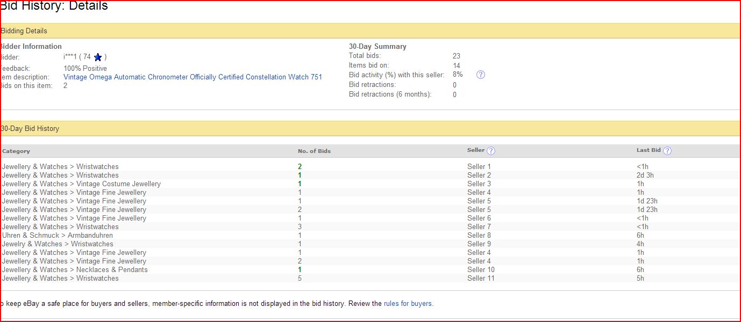Click Seller 10 in the seller column
This screenshot has height=322, width=741.
481,269
